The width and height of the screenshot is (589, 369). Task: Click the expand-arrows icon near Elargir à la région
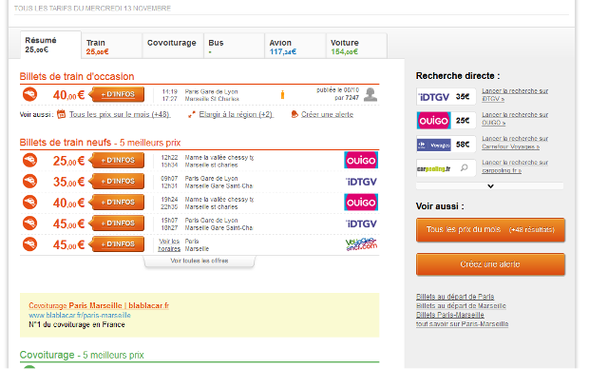click(192, 114)
